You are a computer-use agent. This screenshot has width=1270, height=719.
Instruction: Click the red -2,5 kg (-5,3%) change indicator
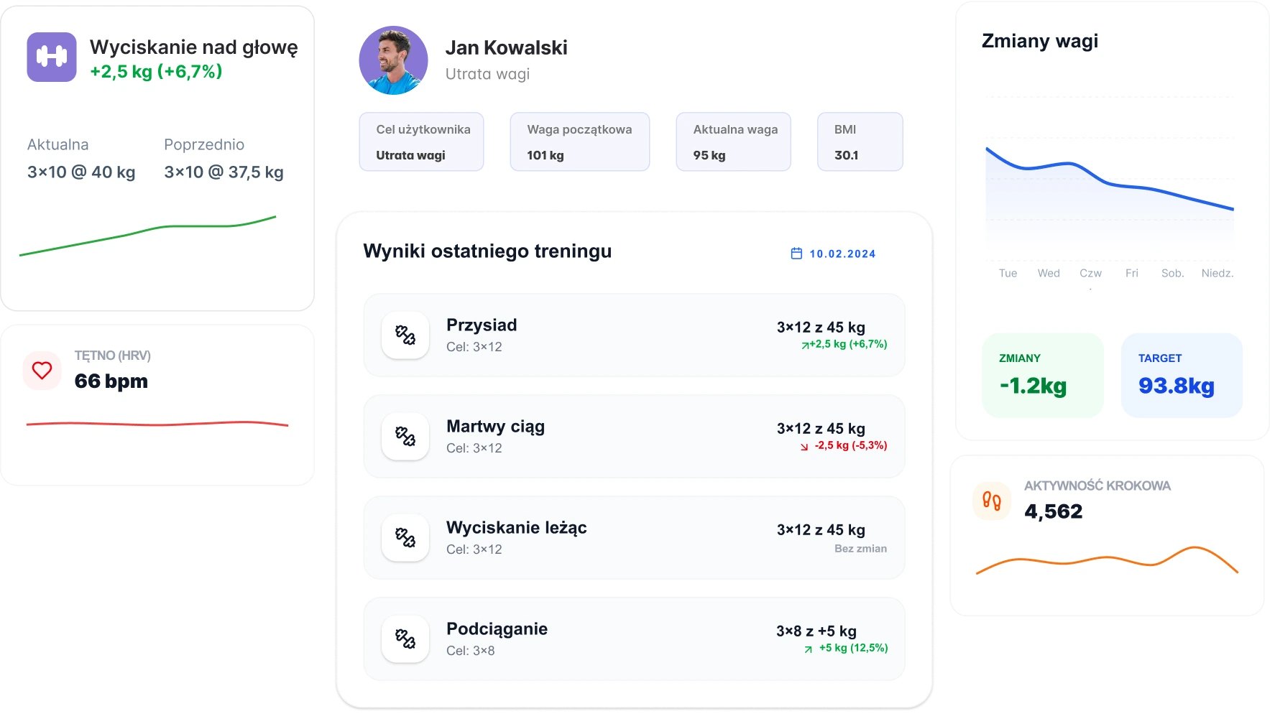(844, 445)
